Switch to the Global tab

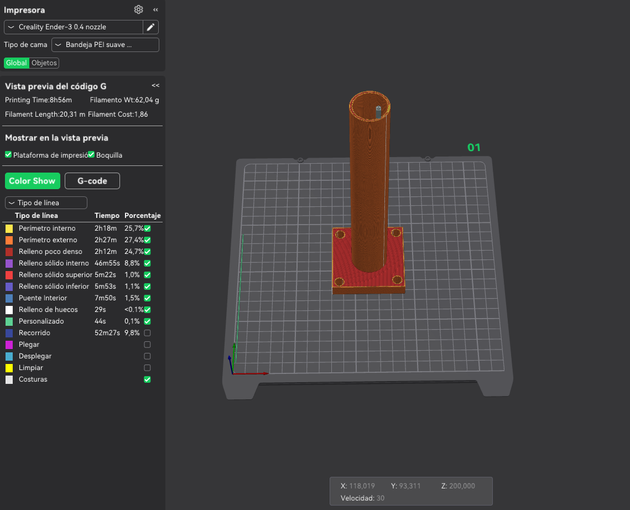[17, 63]
